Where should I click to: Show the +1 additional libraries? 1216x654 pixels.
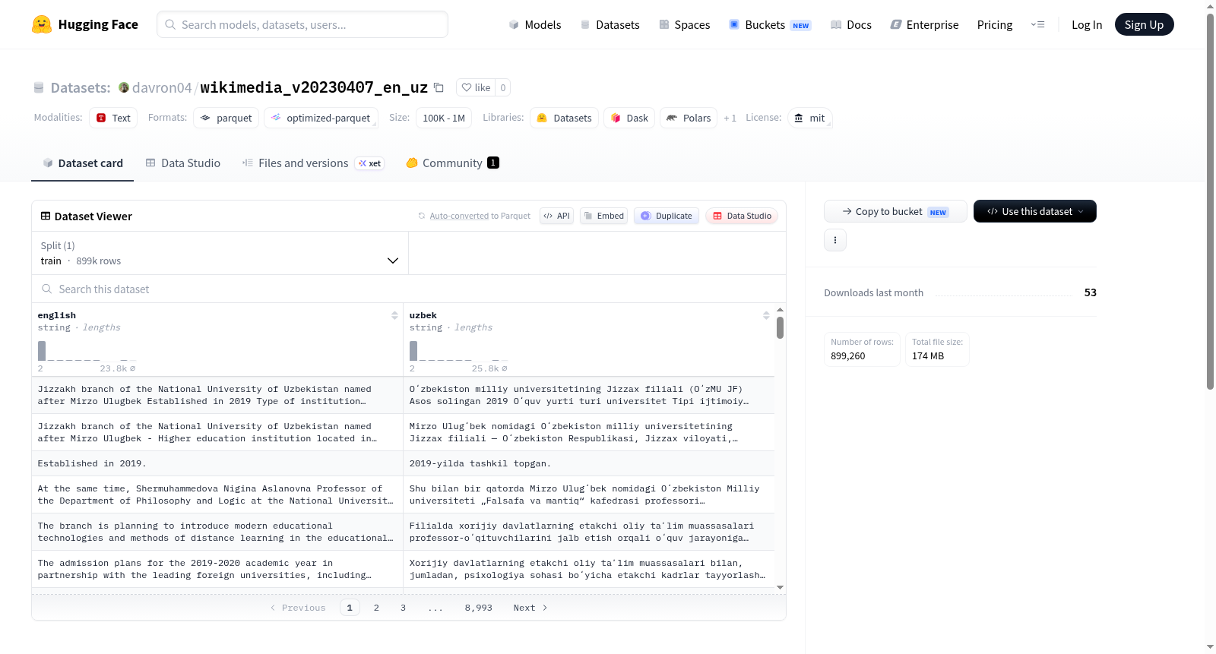click(730, 118)
